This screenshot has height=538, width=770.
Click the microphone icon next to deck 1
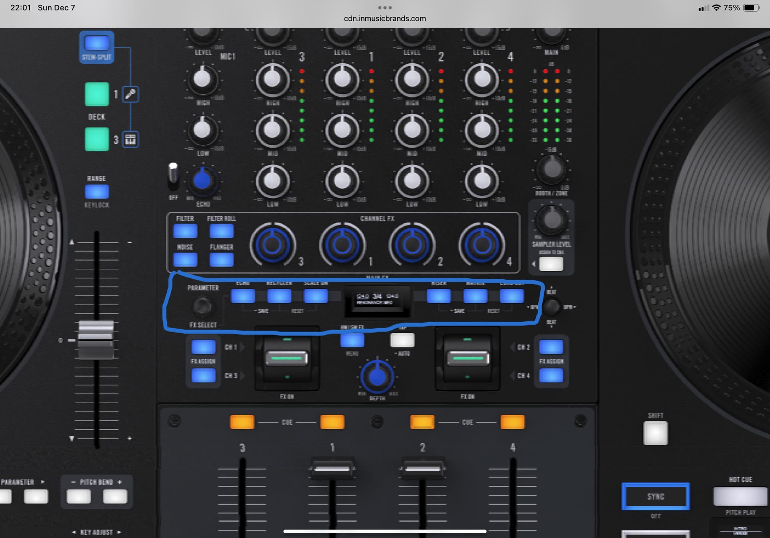pyautogui.click(x=130, y=94)
